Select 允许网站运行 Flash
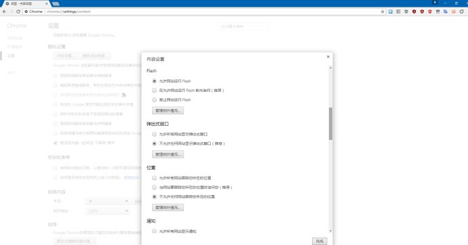The image size is (468, 245). (x=155, y=81)
